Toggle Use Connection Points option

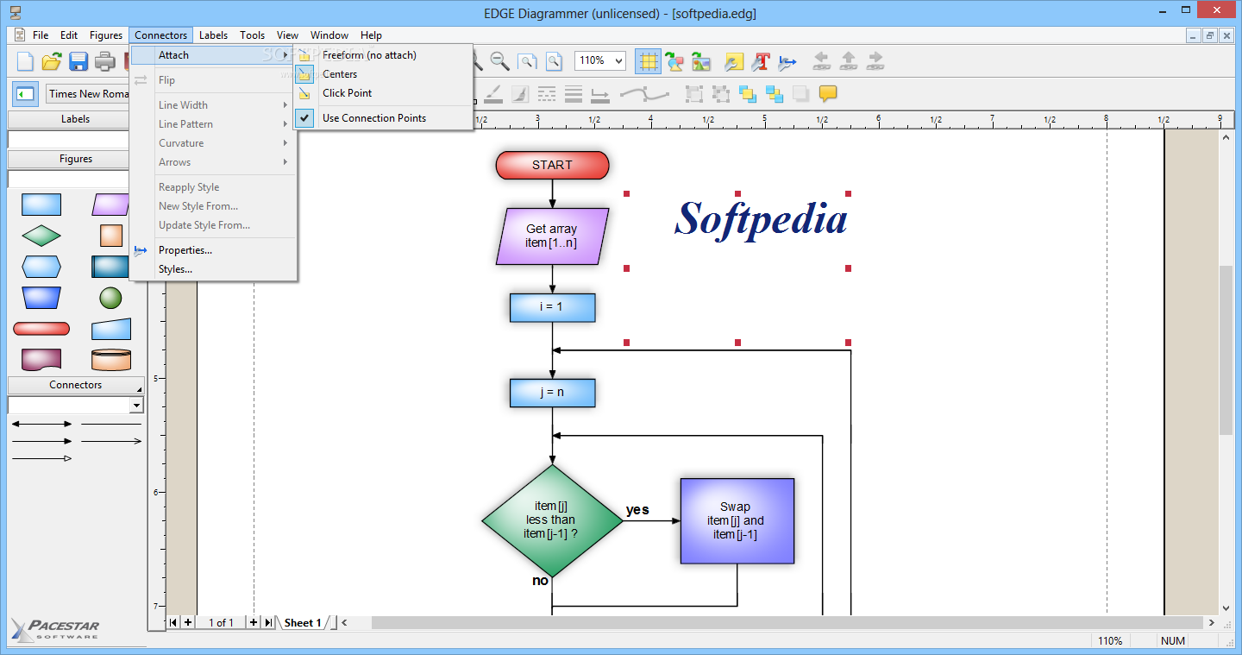coord(384,117)
